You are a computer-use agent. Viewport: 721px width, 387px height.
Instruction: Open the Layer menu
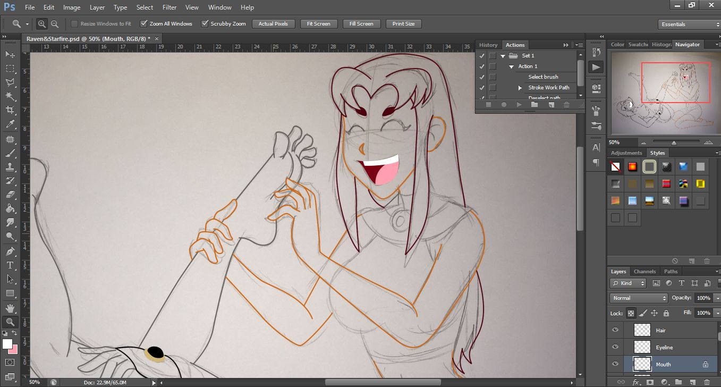(x=97, y=7)
